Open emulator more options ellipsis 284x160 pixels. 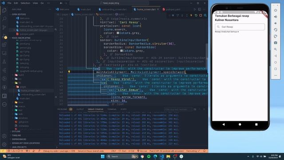tap(276, 76)
